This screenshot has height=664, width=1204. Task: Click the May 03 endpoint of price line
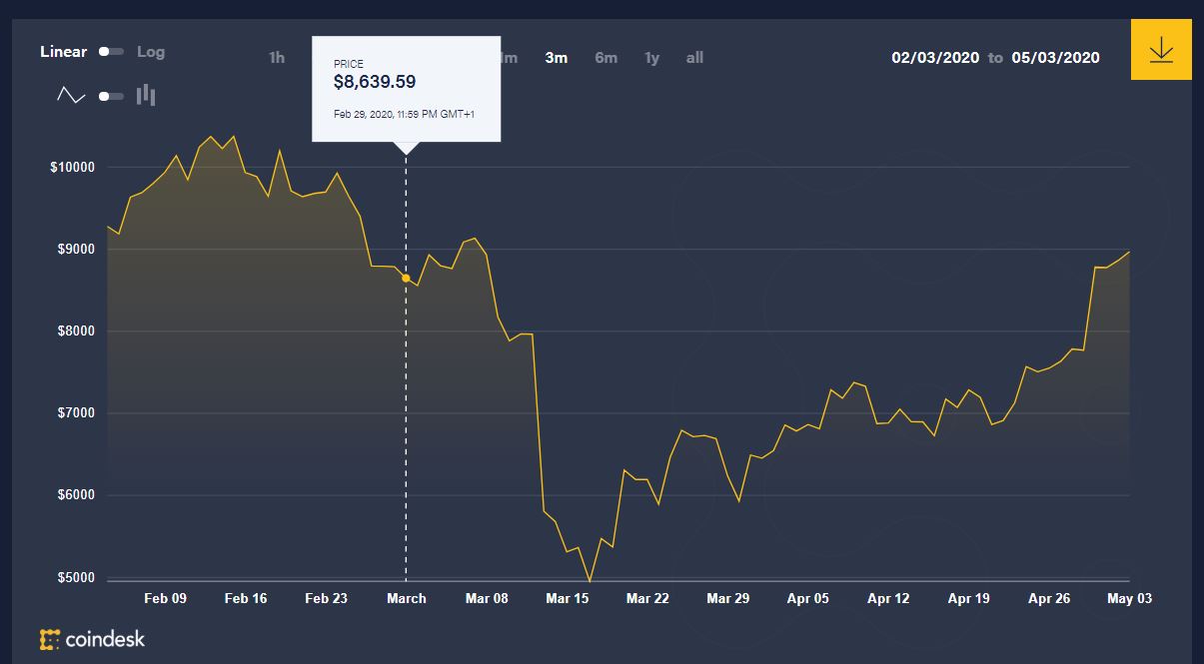click(x=1129, y=252)
